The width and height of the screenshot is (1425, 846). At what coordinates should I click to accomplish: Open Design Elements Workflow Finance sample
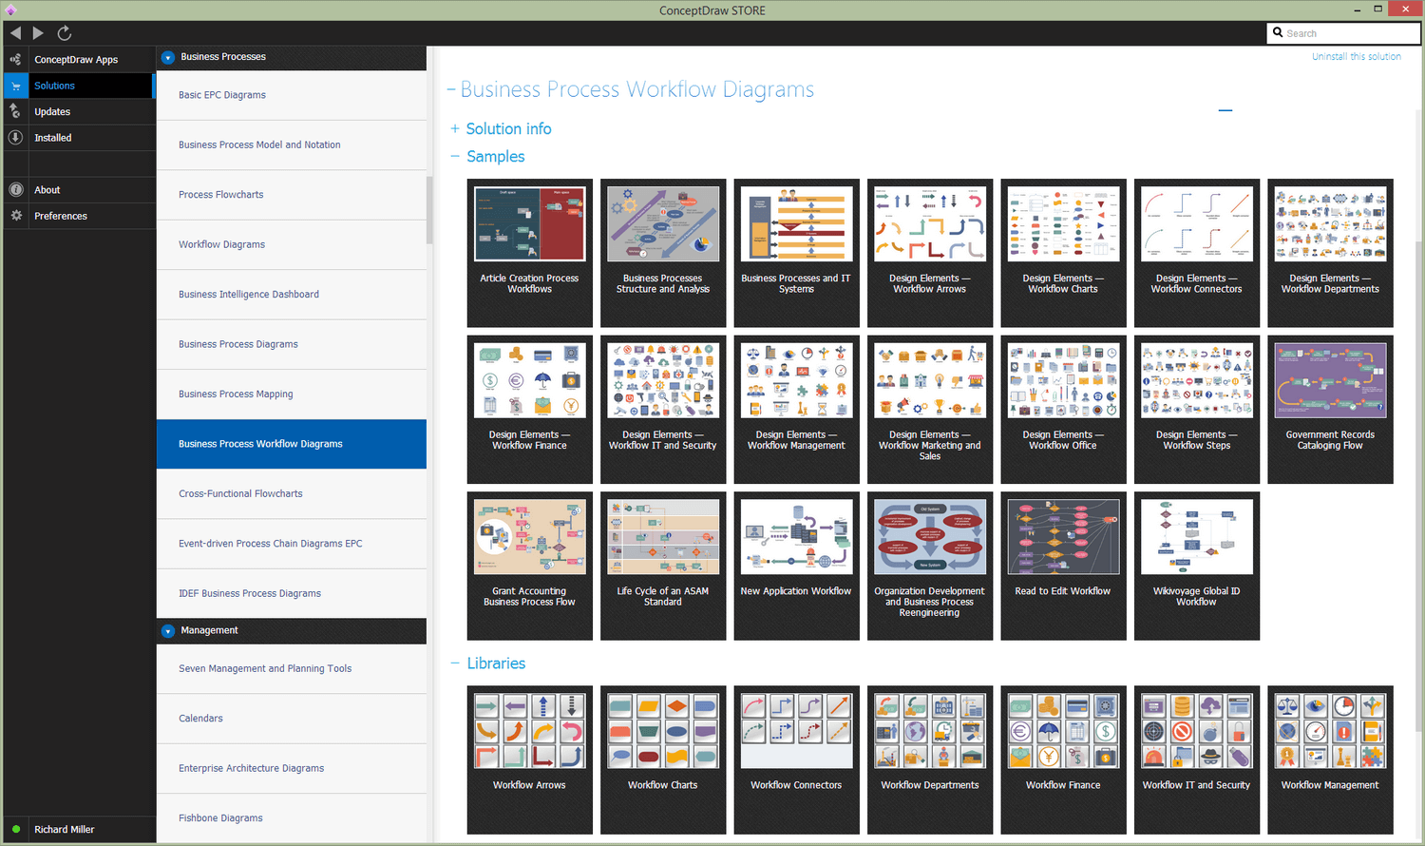(x=530, y=410)
